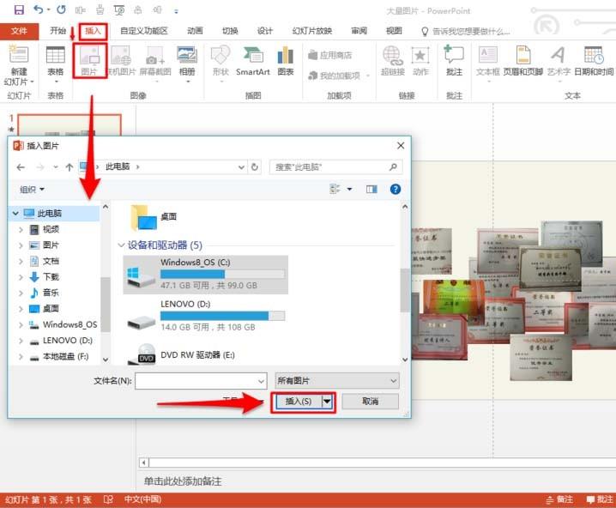This screenshot has width=616, height=508.
Task: Click the Pictures icon in the Insert ribbon
Action: (x=89, y=60)
